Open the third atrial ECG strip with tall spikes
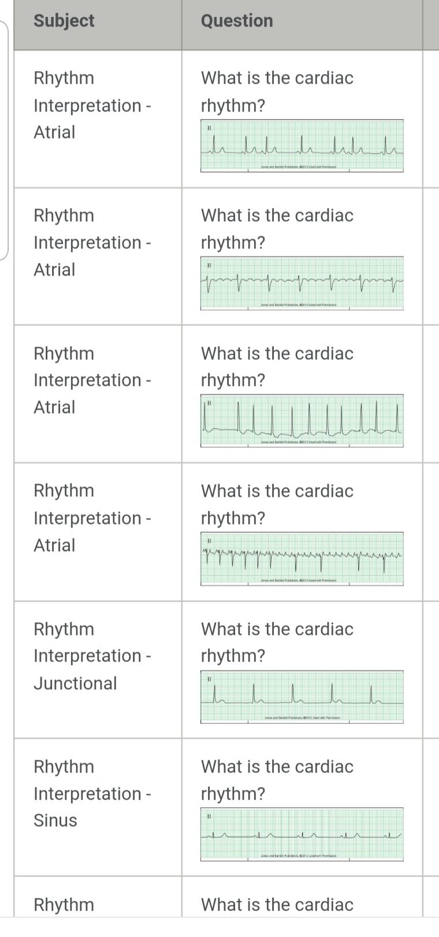 pyautogui.click(x=302, y=421)
